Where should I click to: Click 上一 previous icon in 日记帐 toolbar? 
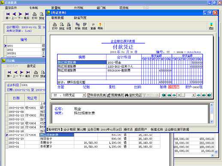coord(15,74)
